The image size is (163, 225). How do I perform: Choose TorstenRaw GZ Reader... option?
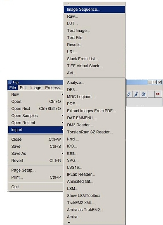[x=94, y=132]
